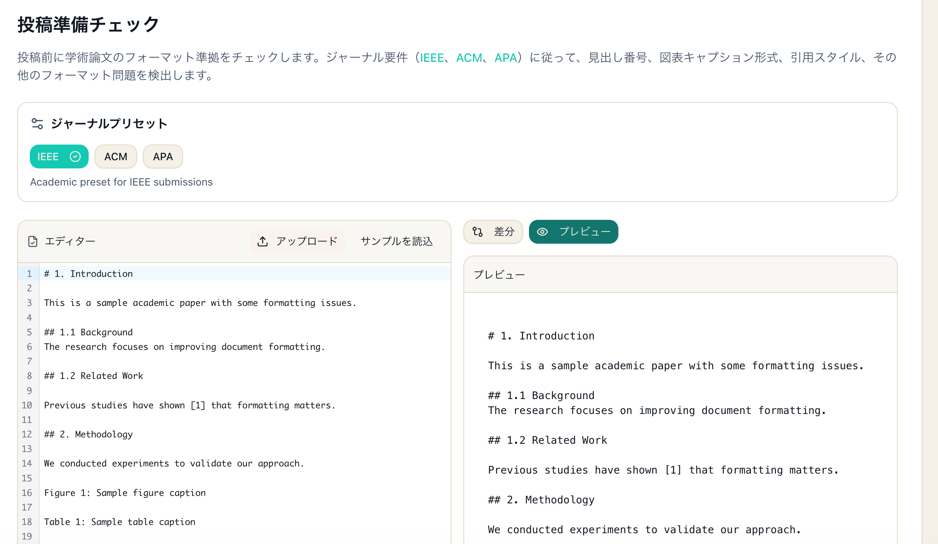Select the APA preset
The height and width of the screenshot is (544, 938).
[x=163, y=156]
